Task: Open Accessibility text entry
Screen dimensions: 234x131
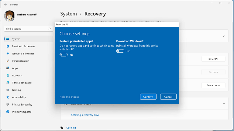Action: click(19, 97)
